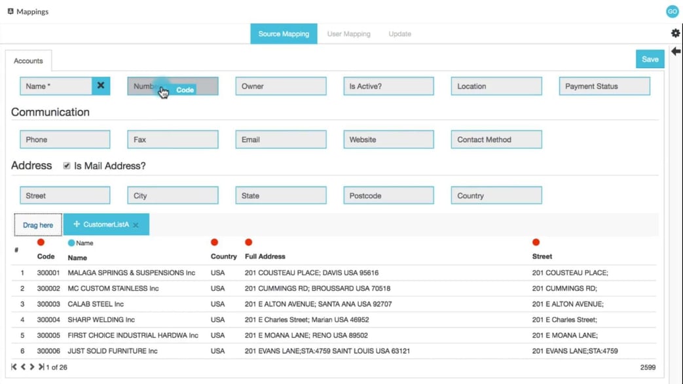683x384 pixels.
Task: Click the move handle on CustomerListA
Action: coord(77,224)
